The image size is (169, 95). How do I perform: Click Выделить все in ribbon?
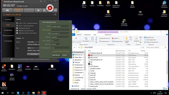[149, 37]
